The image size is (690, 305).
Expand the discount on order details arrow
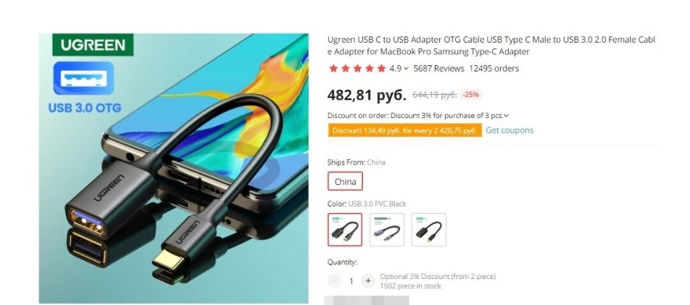(x=506, y=116)
